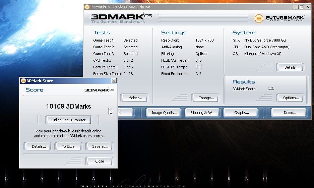Click the 3DMark Score dialog title bar

(68, 81)
